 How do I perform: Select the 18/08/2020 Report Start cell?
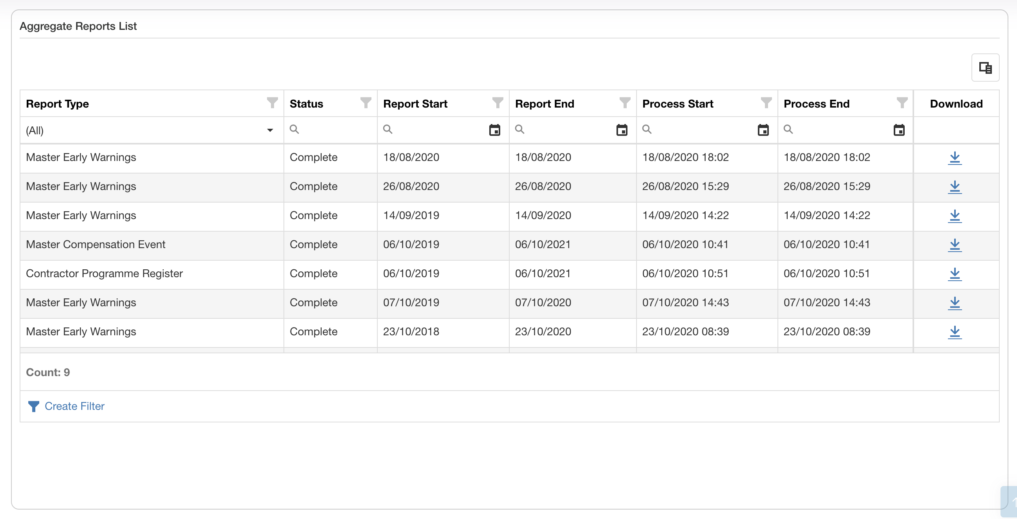443,157
